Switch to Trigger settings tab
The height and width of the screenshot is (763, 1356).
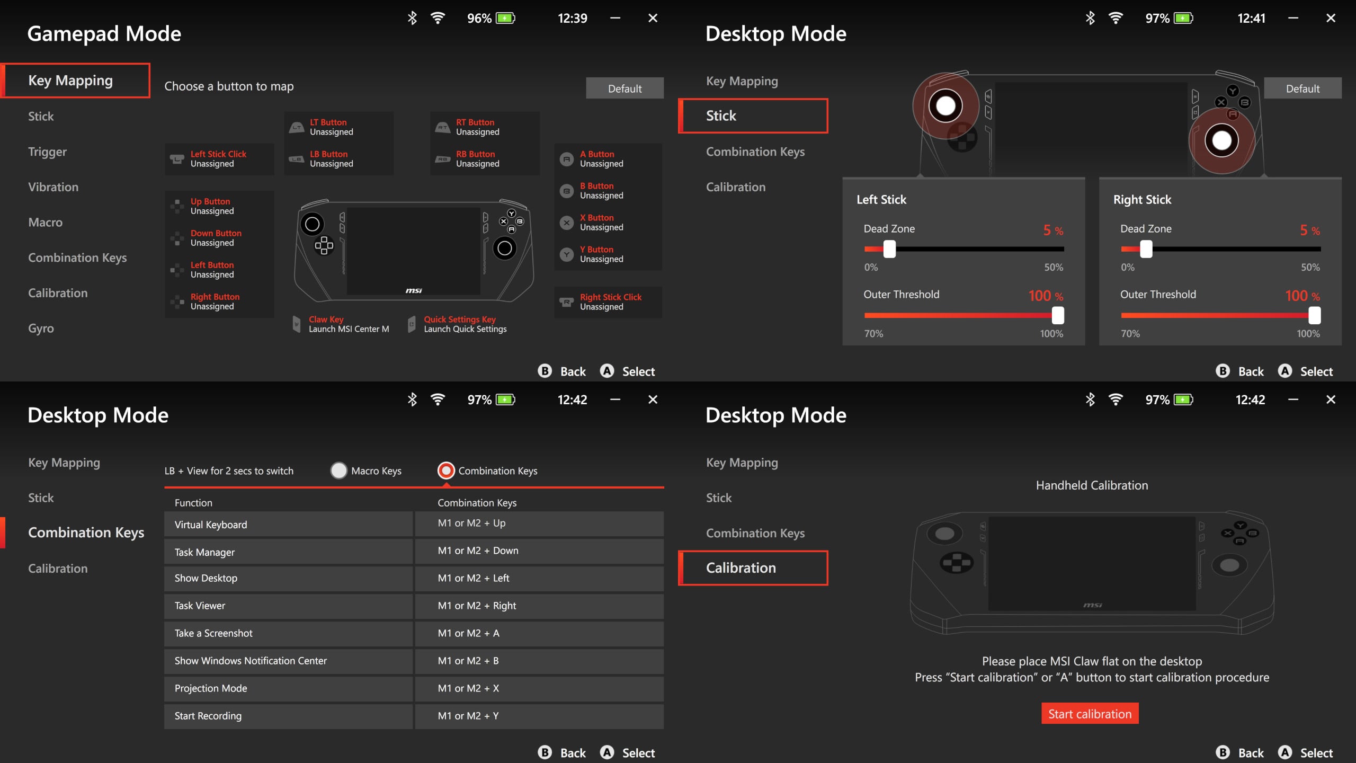[47, 152]
